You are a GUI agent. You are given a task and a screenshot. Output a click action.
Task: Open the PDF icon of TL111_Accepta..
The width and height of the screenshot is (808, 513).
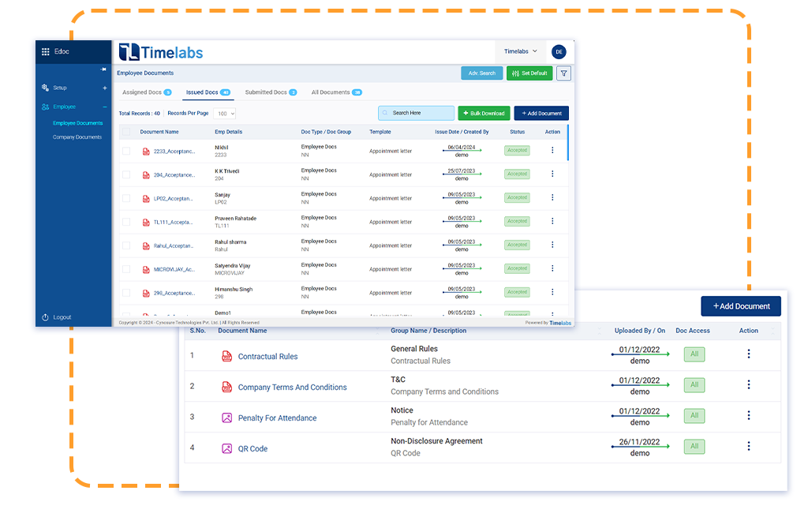tap(146, 223)
